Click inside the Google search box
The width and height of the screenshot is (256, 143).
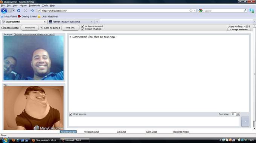point(224,11)
